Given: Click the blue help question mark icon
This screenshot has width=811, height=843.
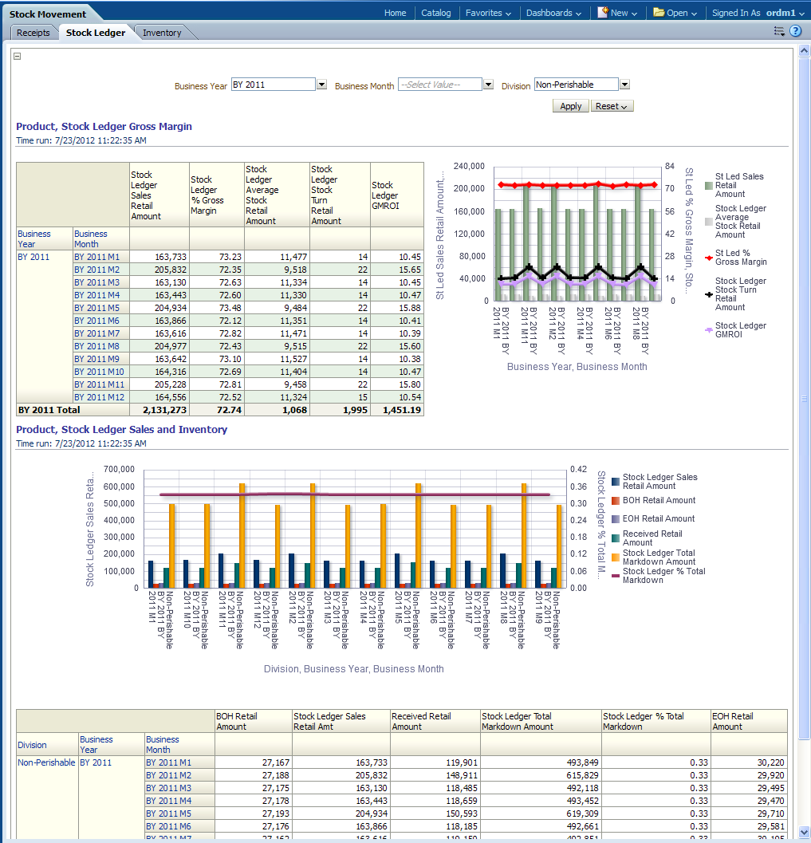Looking at the screenshot, I should point(795,31).
